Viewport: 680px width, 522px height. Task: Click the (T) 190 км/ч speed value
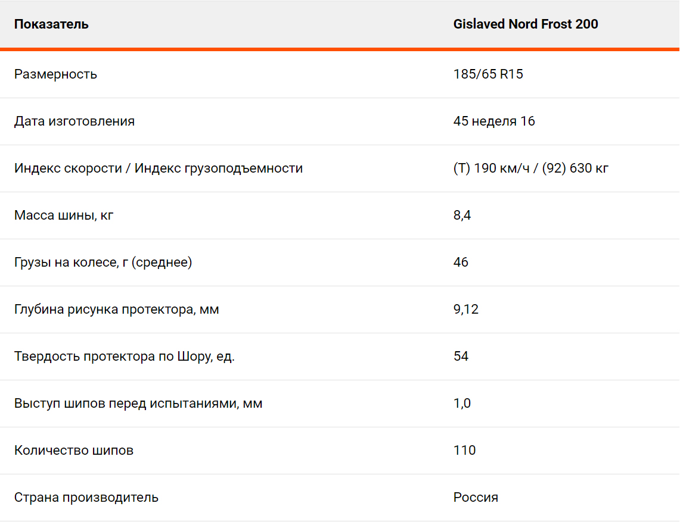[x=491, y=168]
